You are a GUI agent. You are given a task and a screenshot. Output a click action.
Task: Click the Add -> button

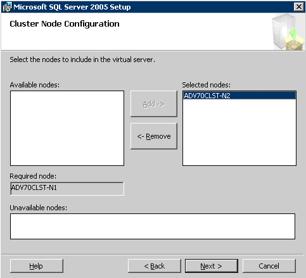[154, 104]
